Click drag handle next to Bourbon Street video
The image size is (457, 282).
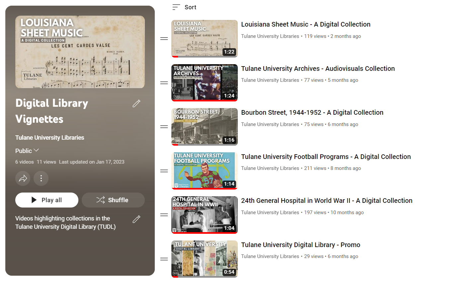pos(164,127)
